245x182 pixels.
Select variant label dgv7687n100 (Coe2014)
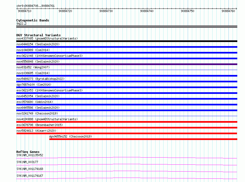click(34, 85)
